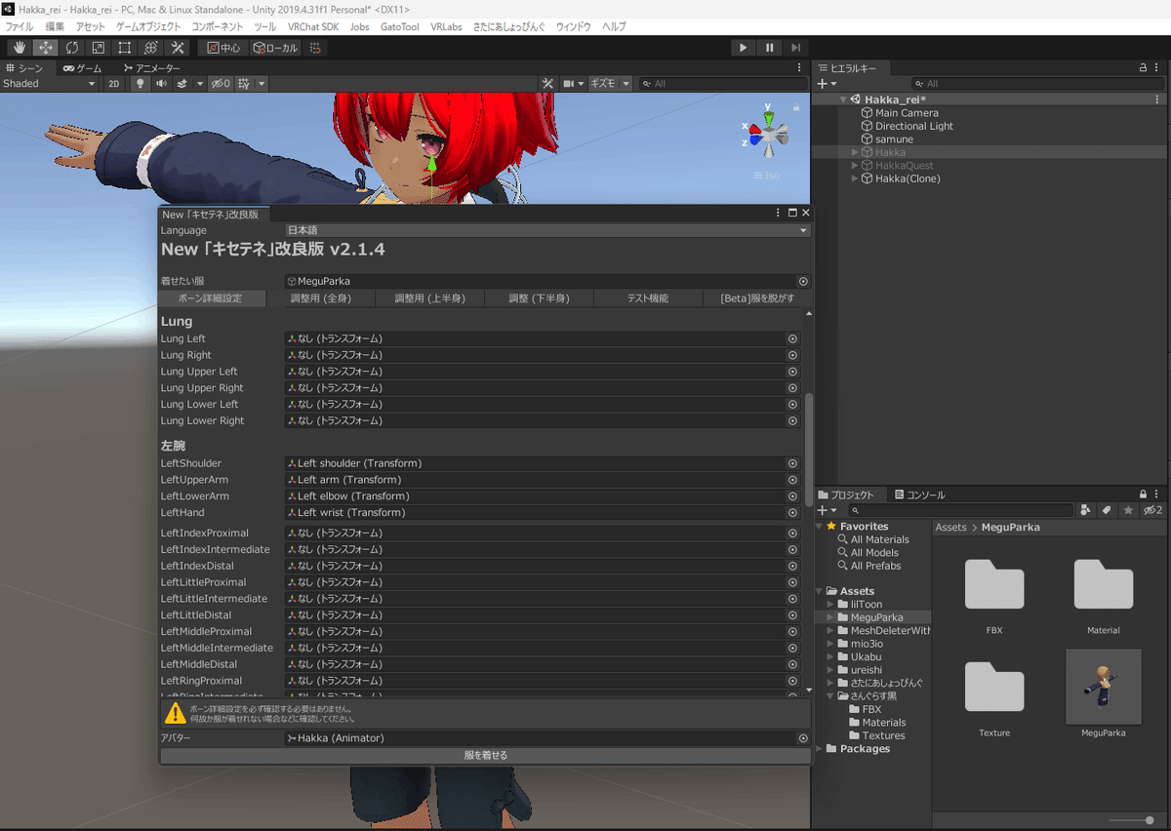Open キセテネ window options menu
This screenshot has height=831, width=1171.
(x=778, y=213)
